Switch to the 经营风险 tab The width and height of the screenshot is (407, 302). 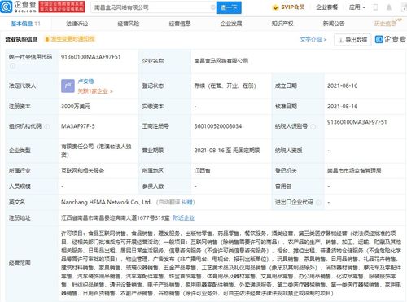129,24
